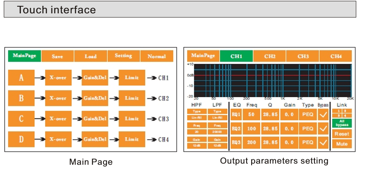Open input A block

[x=21, y=78]
